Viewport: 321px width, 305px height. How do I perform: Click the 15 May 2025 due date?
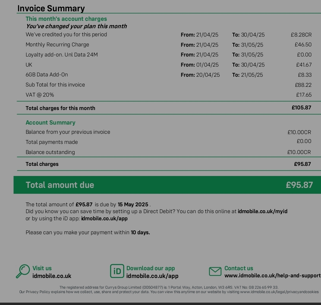pyautogui.click(x=133, y=205)
